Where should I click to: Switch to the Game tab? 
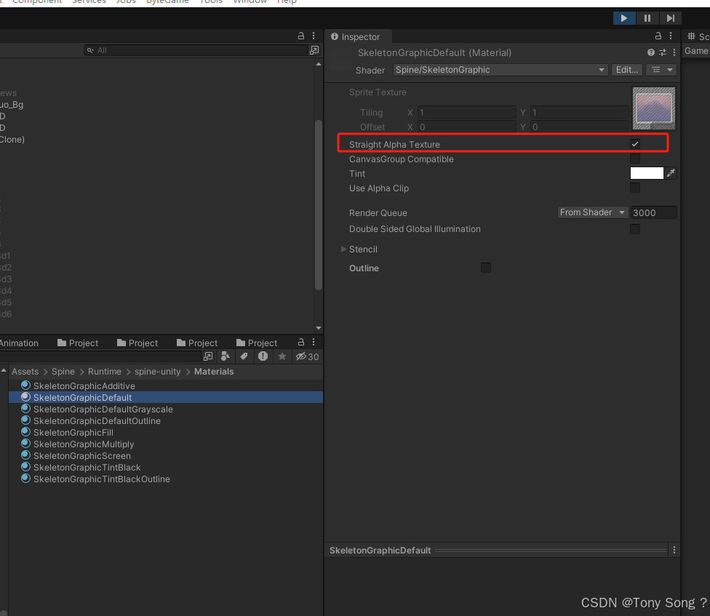695,50
